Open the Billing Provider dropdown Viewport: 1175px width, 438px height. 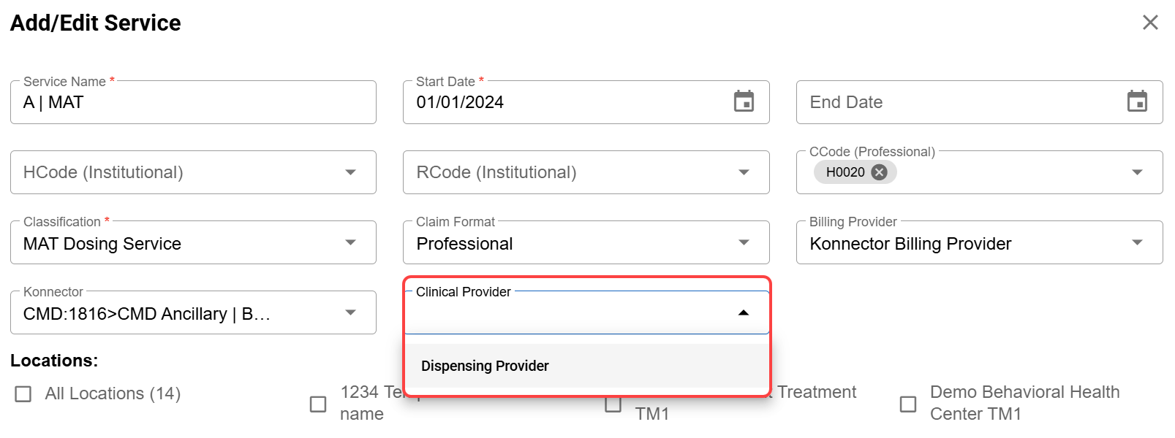point(1137,242)
